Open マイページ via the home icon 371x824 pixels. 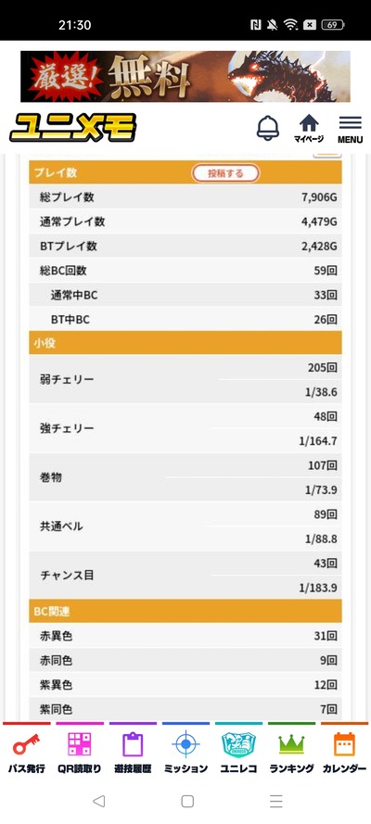[309, 129]
